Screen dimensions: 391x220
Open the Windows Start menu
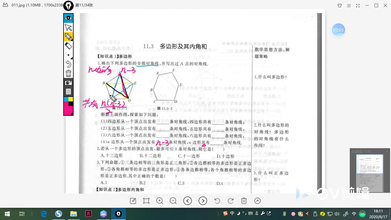[x=7, y=214]
